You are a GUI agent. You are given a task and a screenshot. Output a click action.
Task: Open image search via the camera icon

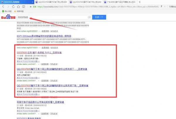(89, 17)
